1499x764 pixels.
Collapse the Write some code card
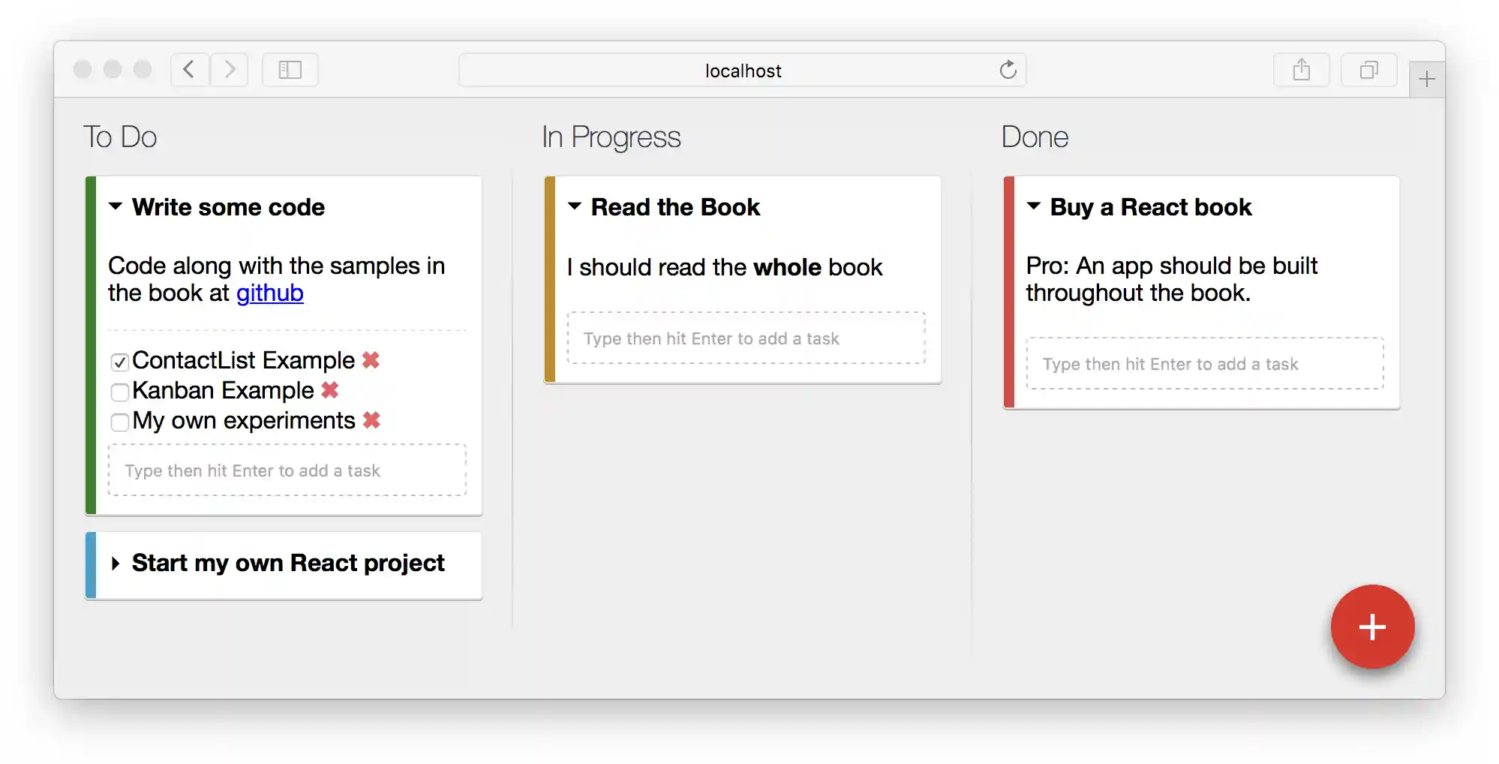coord(116,206)
